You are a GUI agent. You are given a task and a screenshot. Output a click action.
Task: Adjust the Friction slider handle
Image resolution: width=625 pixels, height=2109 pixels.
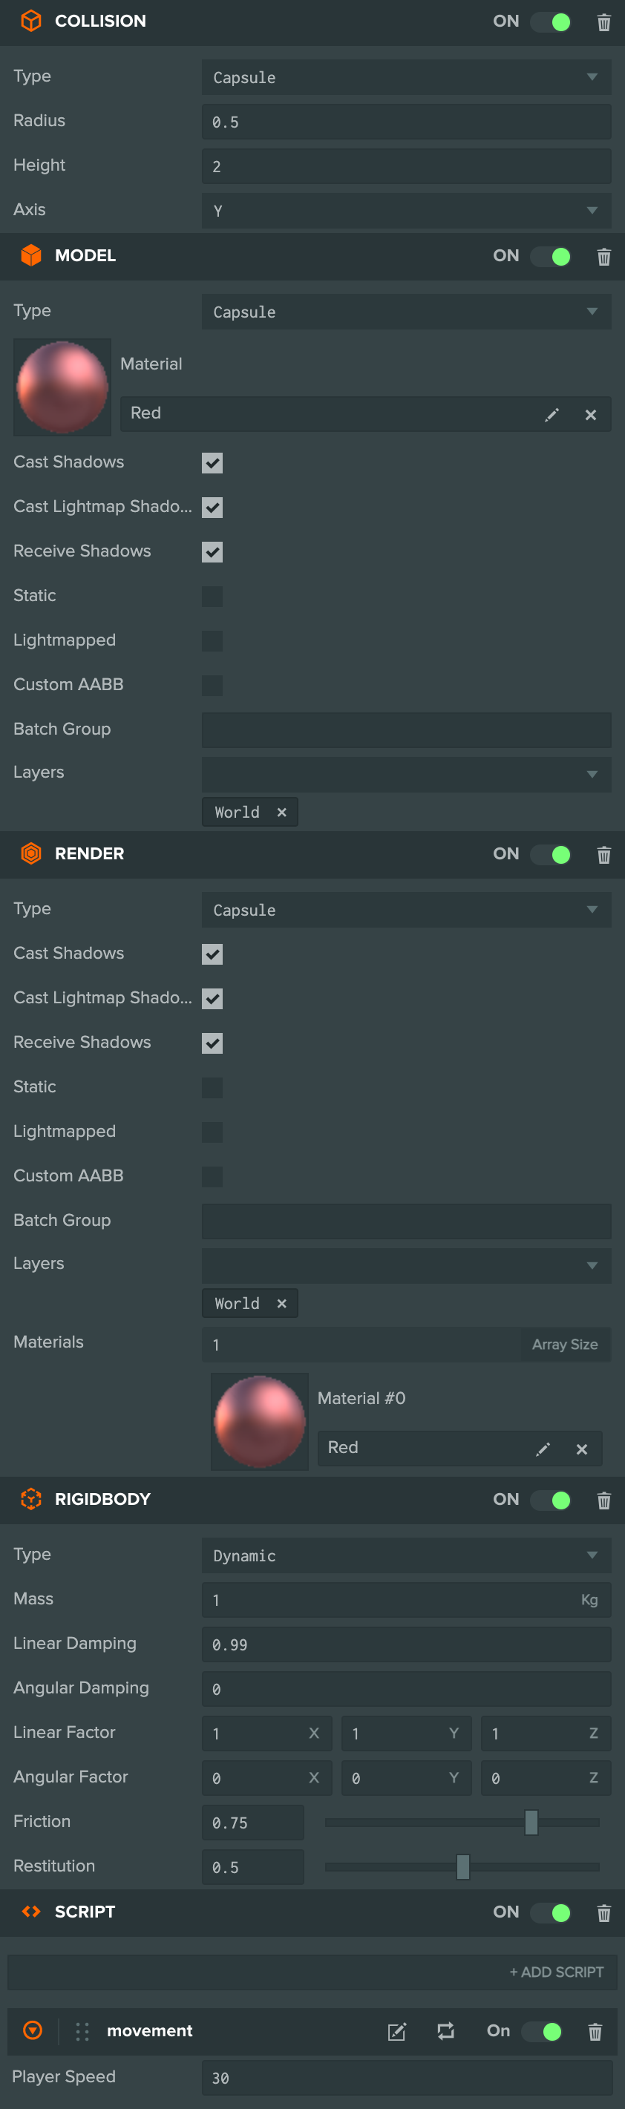click(531, 1823)
